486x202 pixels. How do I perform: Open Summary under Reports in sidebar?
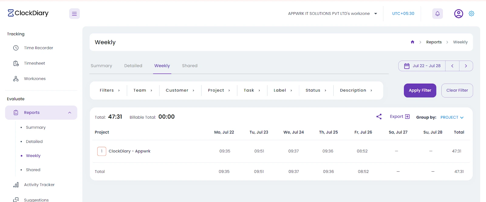(36, 127)
